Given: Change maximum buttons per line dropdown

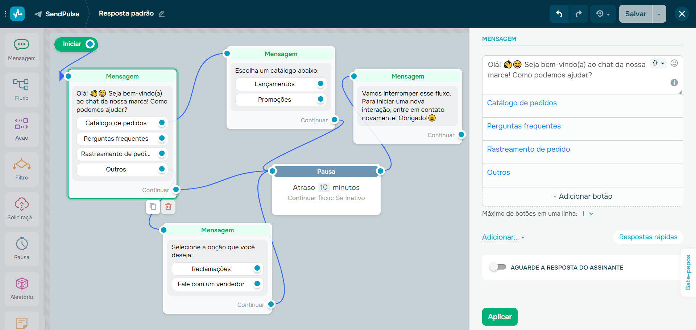Looking at the screenshot, I should pyautogui.click(x=587, y=213).
